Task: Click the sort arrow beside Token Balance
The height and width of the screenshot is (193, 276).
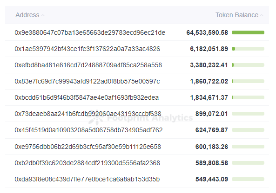Action: tap(262, 15)
